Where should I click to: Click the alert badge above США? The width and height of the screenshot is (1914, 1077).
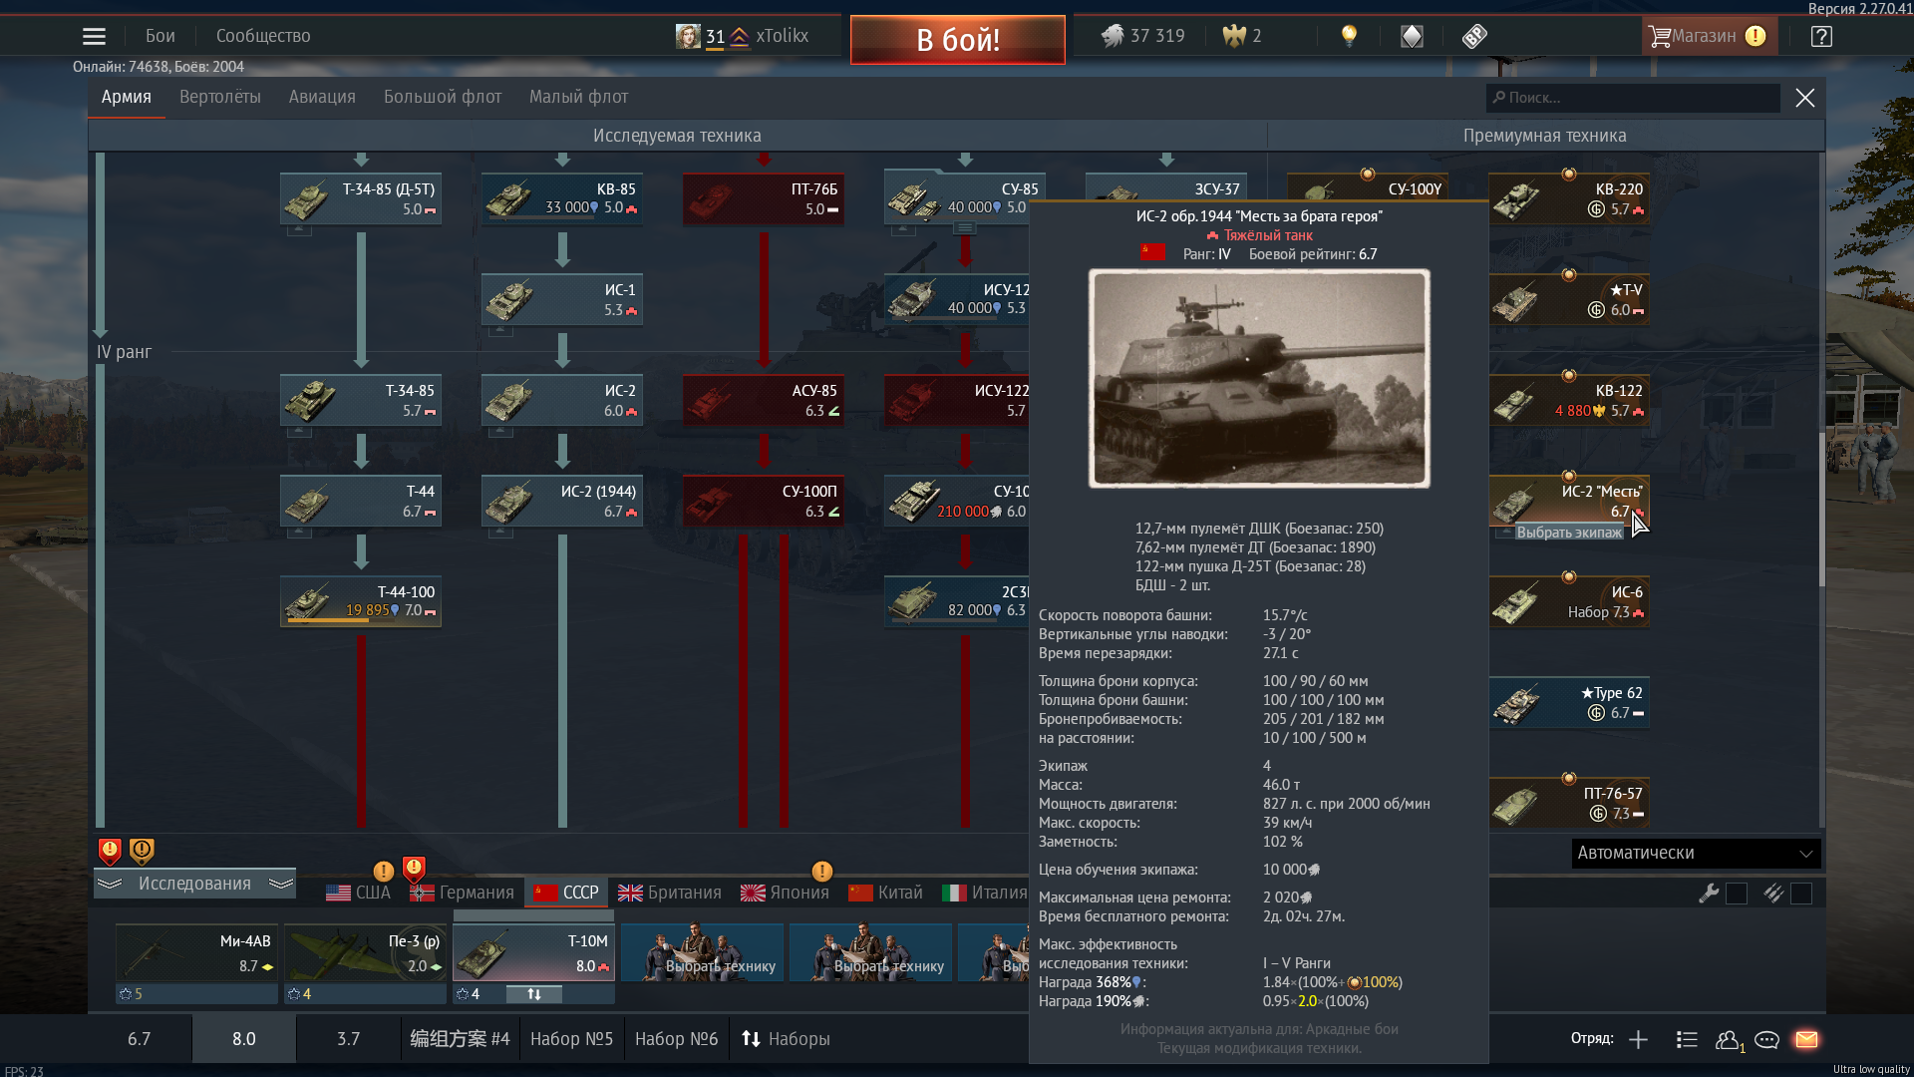(383, 871)
